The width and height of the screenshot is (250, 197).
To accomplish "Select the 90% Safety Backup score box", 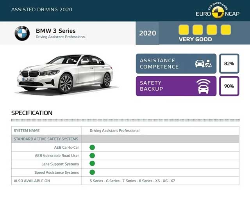I will pyautogui.click(x=229, y=86).
